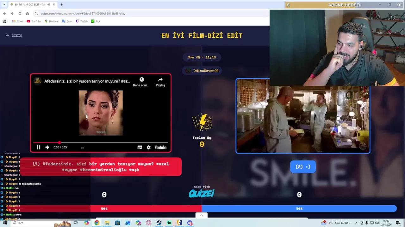Reload the current page
Viewport: 405px width, 227px height.
(x=20, y=14)
